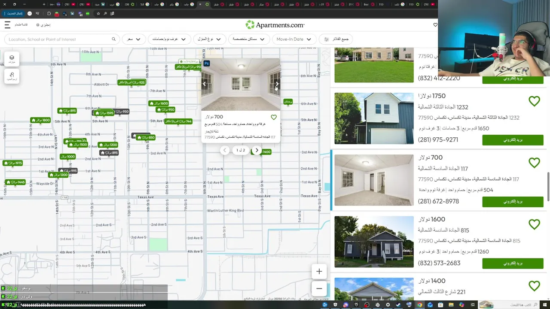
Task: Open the map layers options icon
Action: coord(12,59)
